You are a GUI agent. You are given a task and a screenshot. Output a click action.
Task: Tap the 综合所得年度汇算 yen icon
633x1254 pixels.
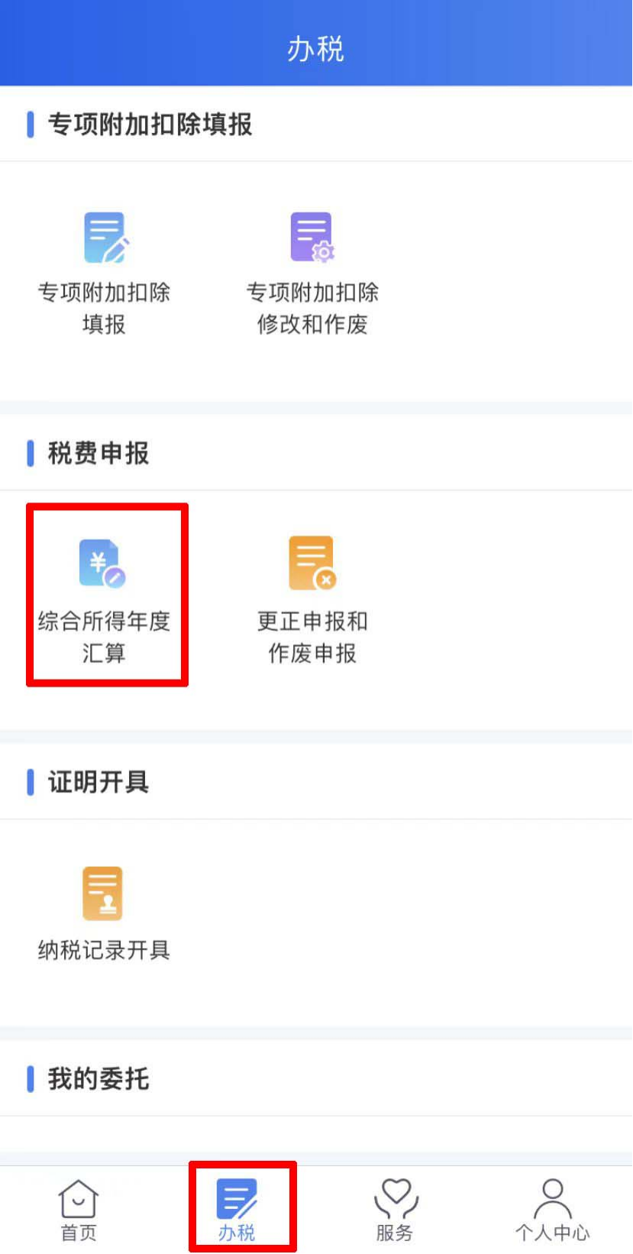click(102, 564)
